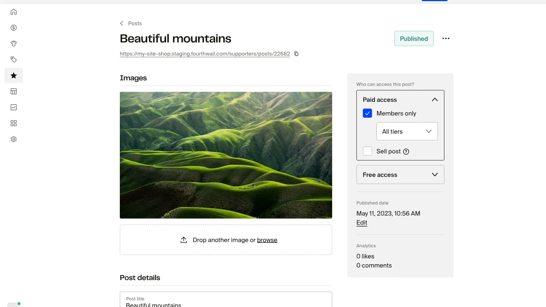The width and height of the screenshot is (546, 307).
Task: Uncheck the Members only checkbox
Action: pyautogui.click(x=367, y=113)
